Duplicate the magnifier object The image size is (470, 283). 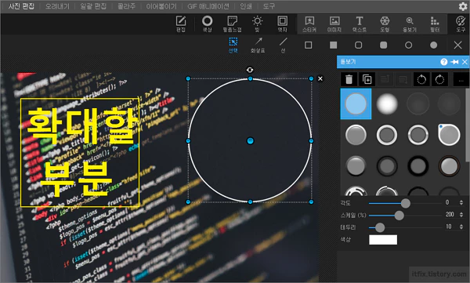pyautogui.click(x=367, y=79)
